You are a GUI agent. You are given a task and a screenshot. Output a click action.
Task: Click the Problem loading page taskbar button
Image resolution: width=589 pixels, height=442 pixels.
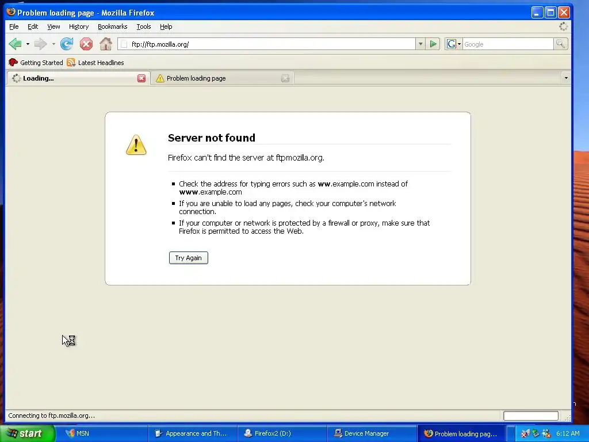462,433
